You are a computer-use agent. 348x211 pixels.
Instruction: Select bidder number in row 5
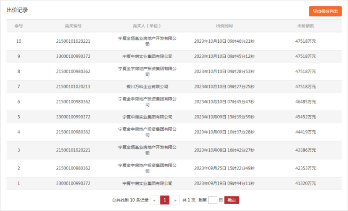[73, 117]
